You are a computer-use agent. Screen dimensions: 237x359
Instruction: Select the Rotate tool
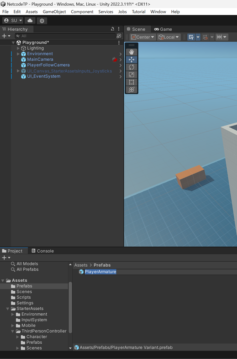(131, 67)
